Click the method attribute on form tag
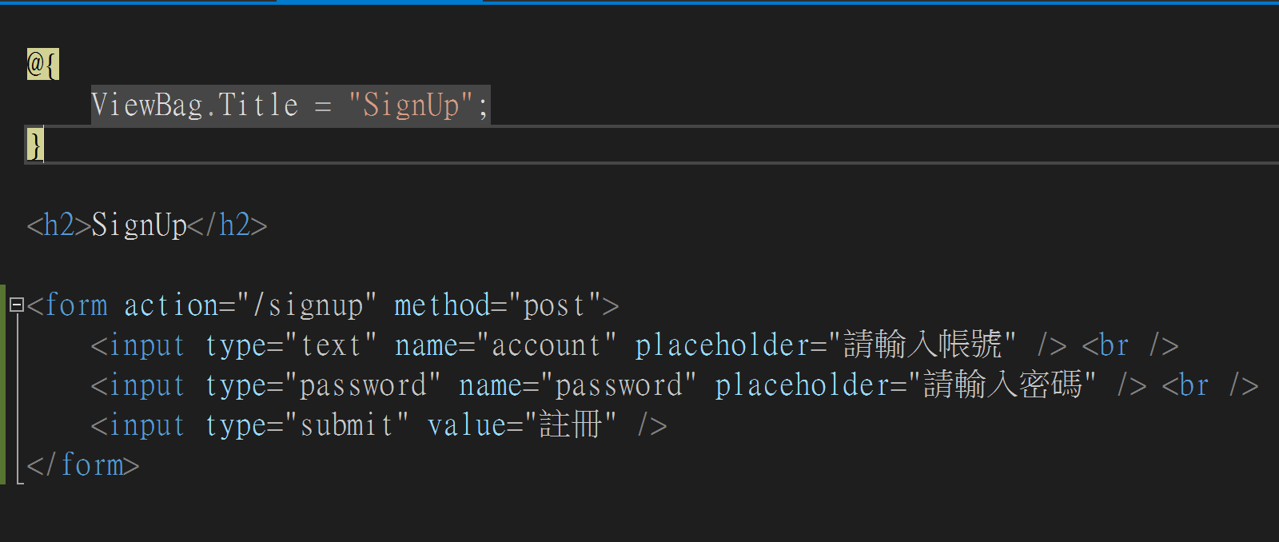 (442, 305)
